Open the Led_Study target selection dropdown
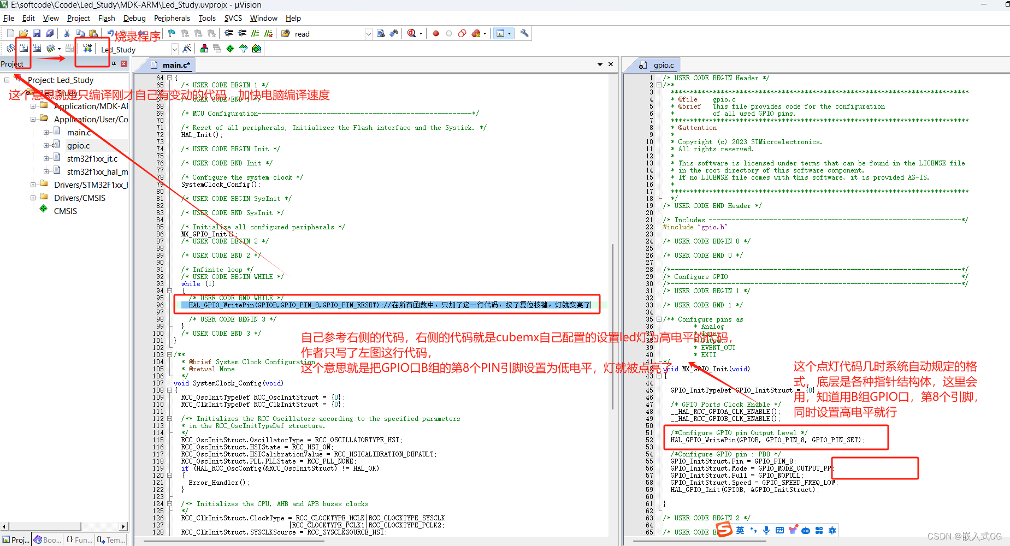This screenshot has width=1010, height=546. click(x=175, y=49)
